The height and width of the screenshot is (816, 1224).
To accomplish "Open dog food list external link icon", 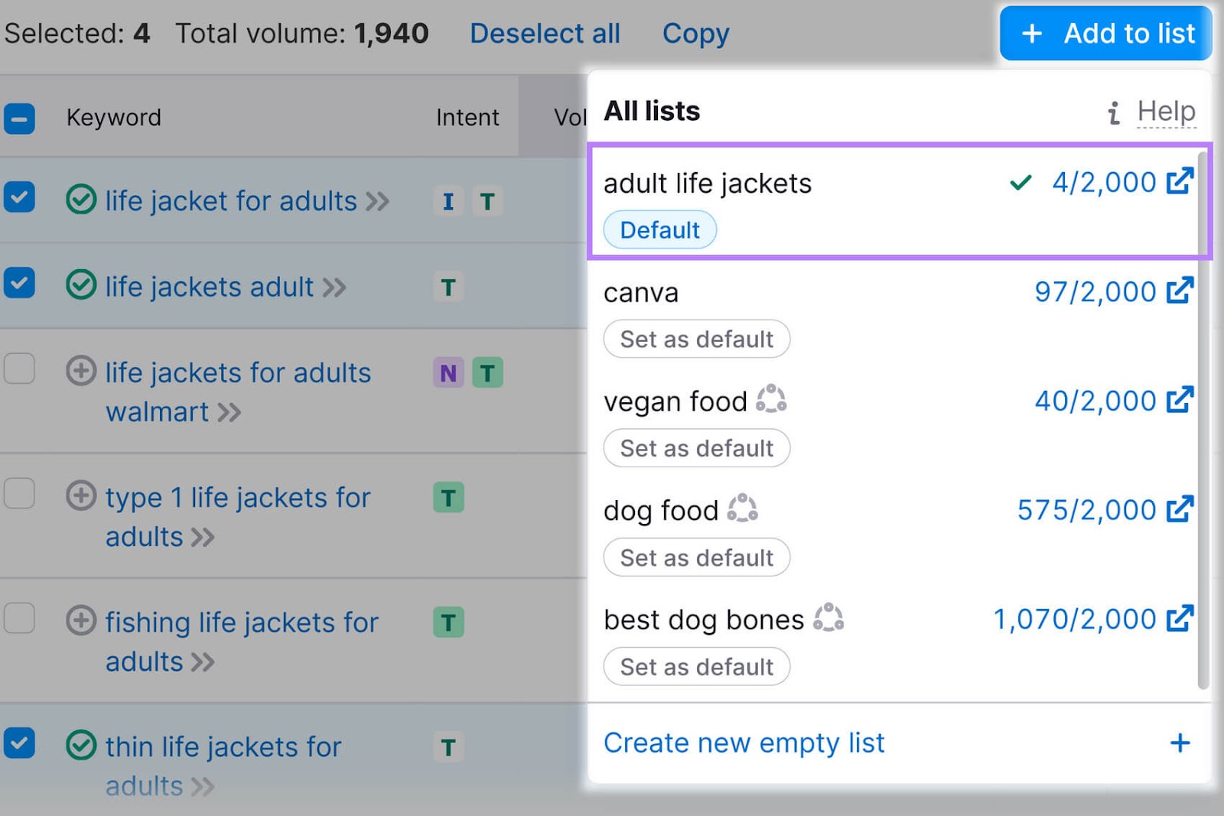I will coord(1180,509).
